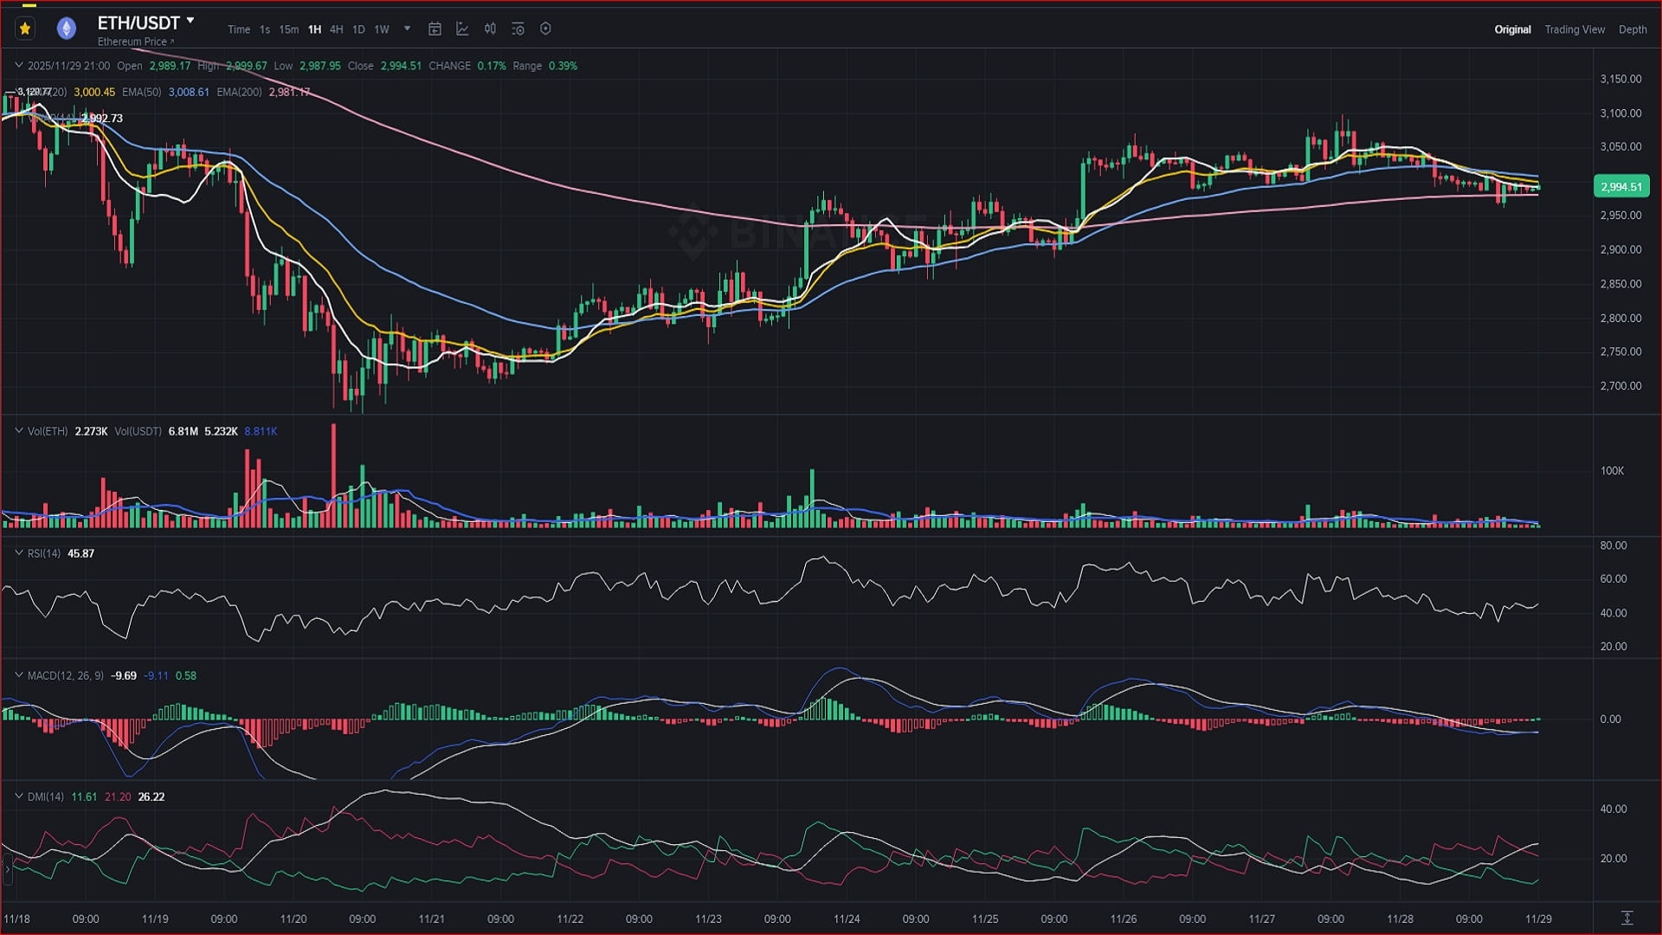Open the Ethereum Price link
Image resolution: width=1662 pixels, height=935 pixels.
(x=135, y=42)
